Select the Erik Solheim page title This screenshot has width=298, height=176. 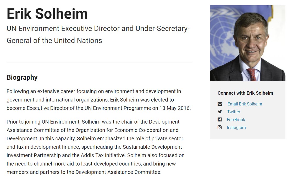click(47, 14)
